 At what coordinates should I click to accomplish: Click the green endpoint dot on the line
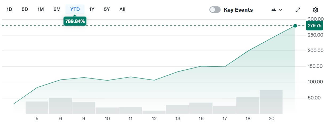(x=295, y=26)
